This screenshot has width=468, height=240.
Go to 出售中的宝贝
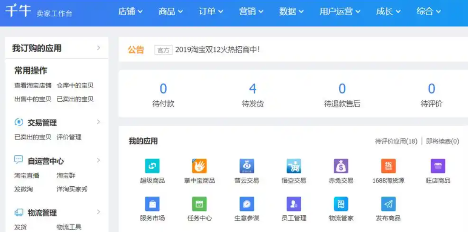(33, 99)
